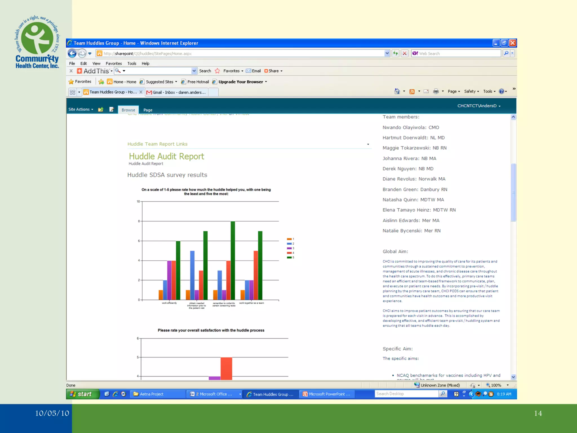Click the Edit page icon beside Site Actions
The height and width of the screenshot is (433, 577).
pyautogui.click(x=112, y=109)
